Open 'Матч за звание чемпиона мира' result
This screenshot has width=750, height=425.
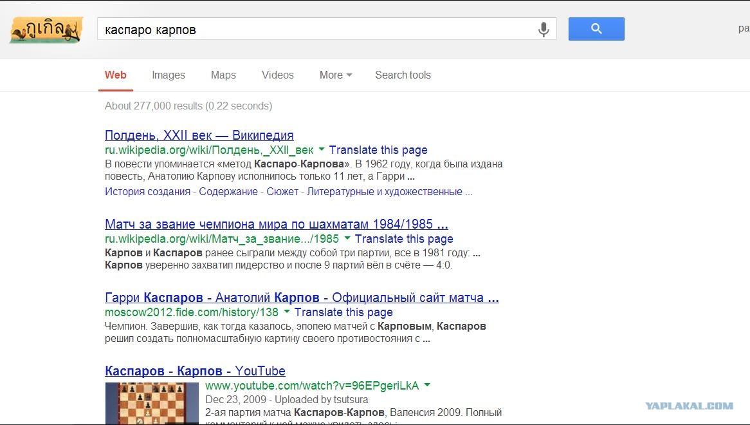[x=277, y=224]
